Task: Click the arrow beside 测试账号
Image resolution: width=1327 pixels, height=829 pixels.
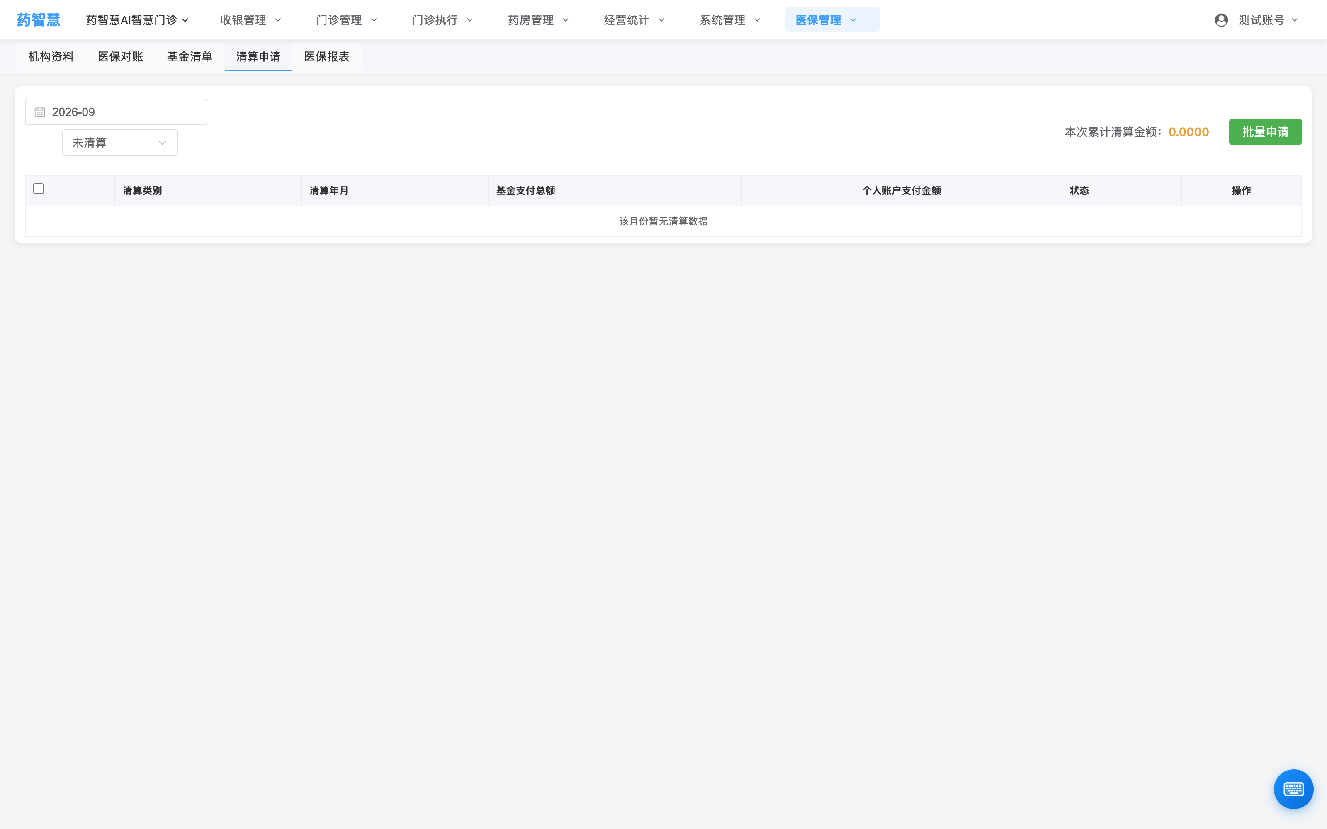Action: pyautogui.click(x=1295, y=20)
